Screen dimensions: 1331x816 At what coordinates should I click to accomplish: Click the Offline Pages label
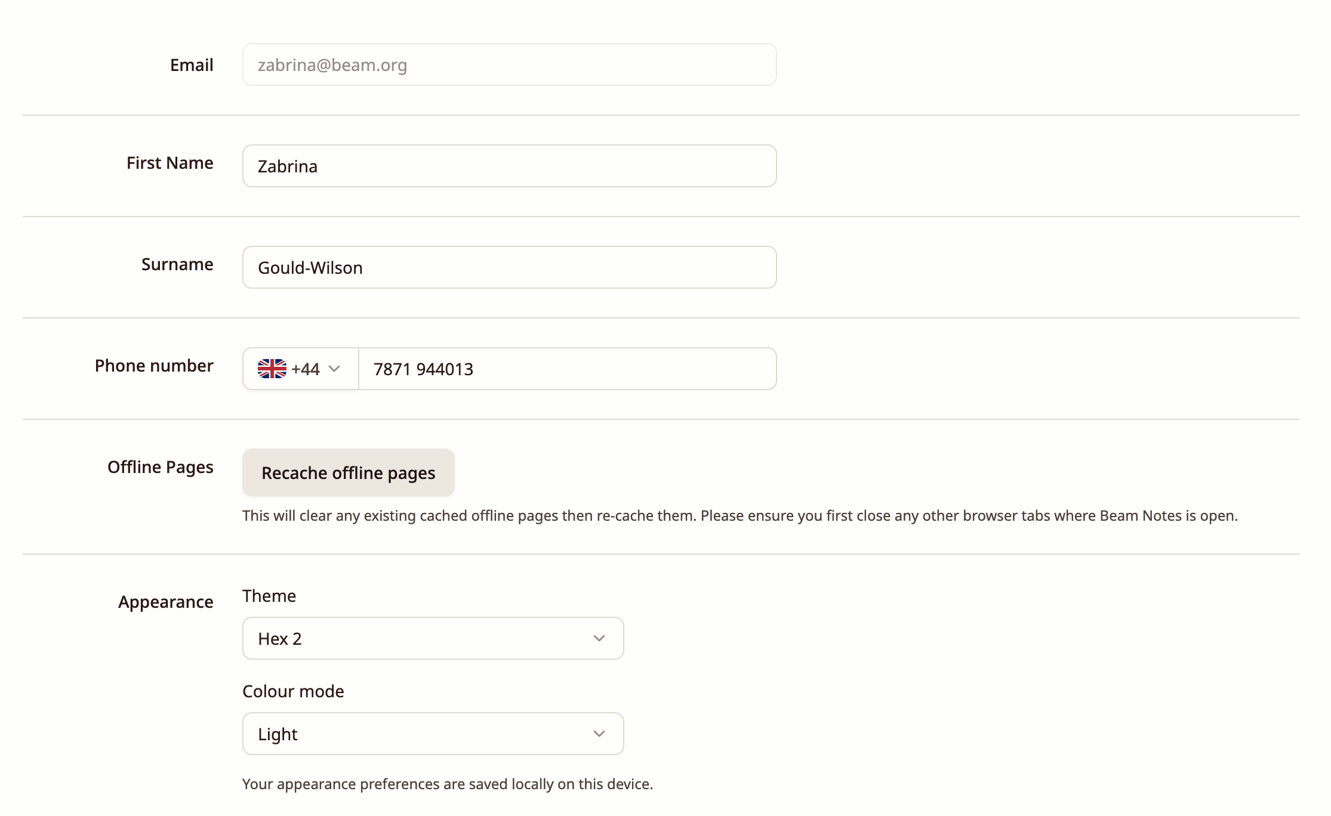pyautogui.click(x=161, y=467)
